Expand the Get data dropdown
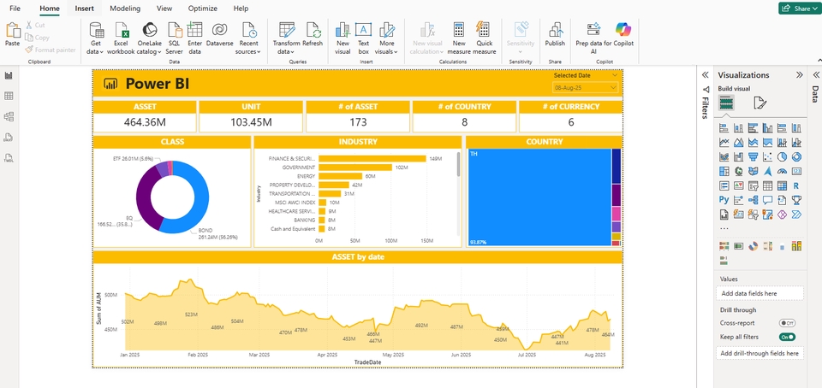822x388 pixels. click(x=95, y=52)
